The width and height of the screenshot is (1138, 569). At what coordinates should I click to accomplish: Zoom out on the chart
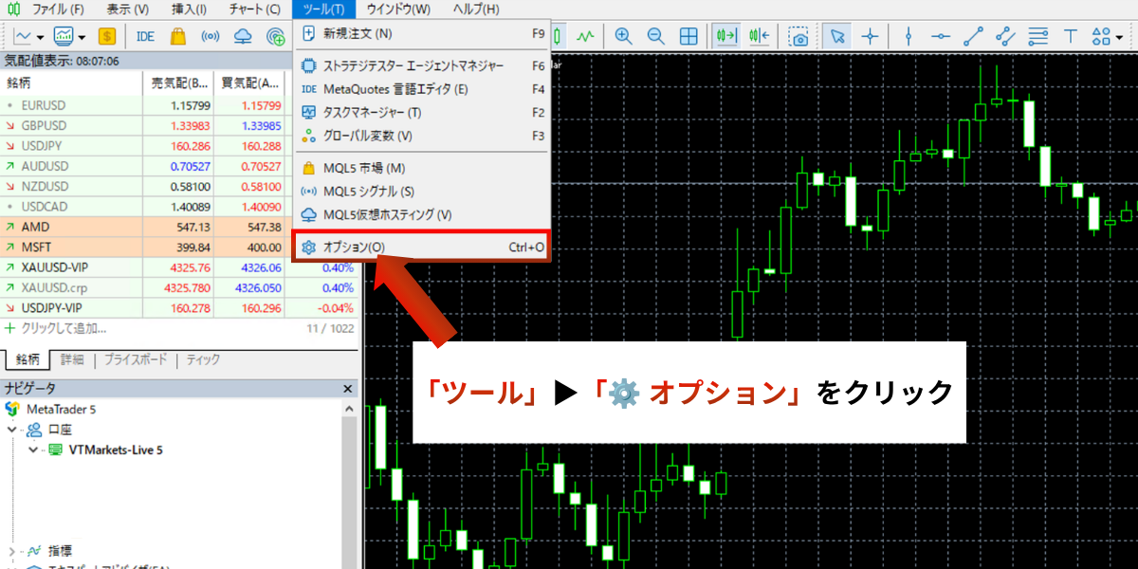[x=655, y=37]
